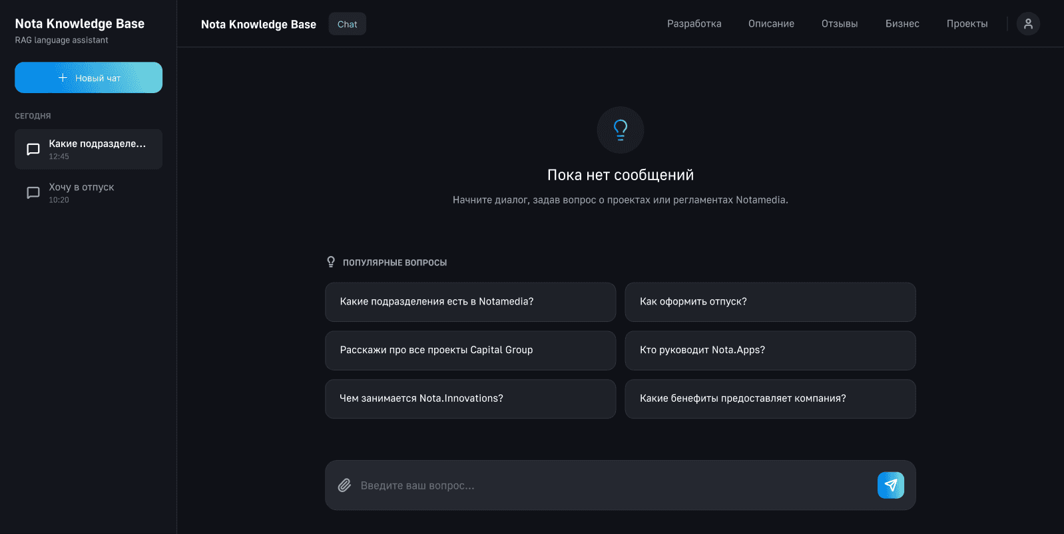Image resolution: width=1064 pixels, height=534 pixels.
Task: Open the Отзывы menu item
Action: point(840,24)
